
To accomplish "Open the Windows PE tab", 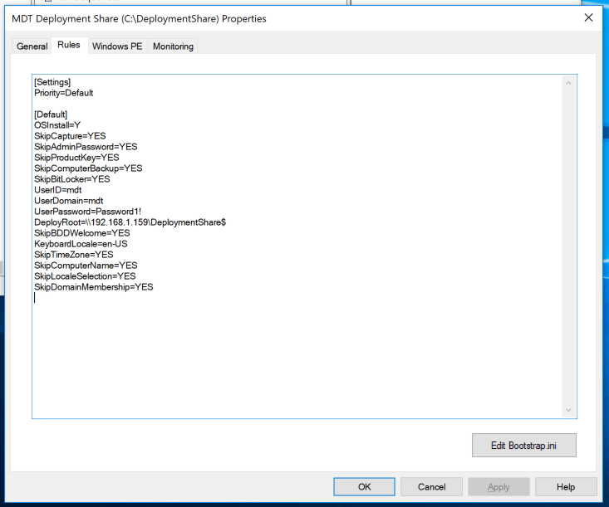I will pos(117,46).
